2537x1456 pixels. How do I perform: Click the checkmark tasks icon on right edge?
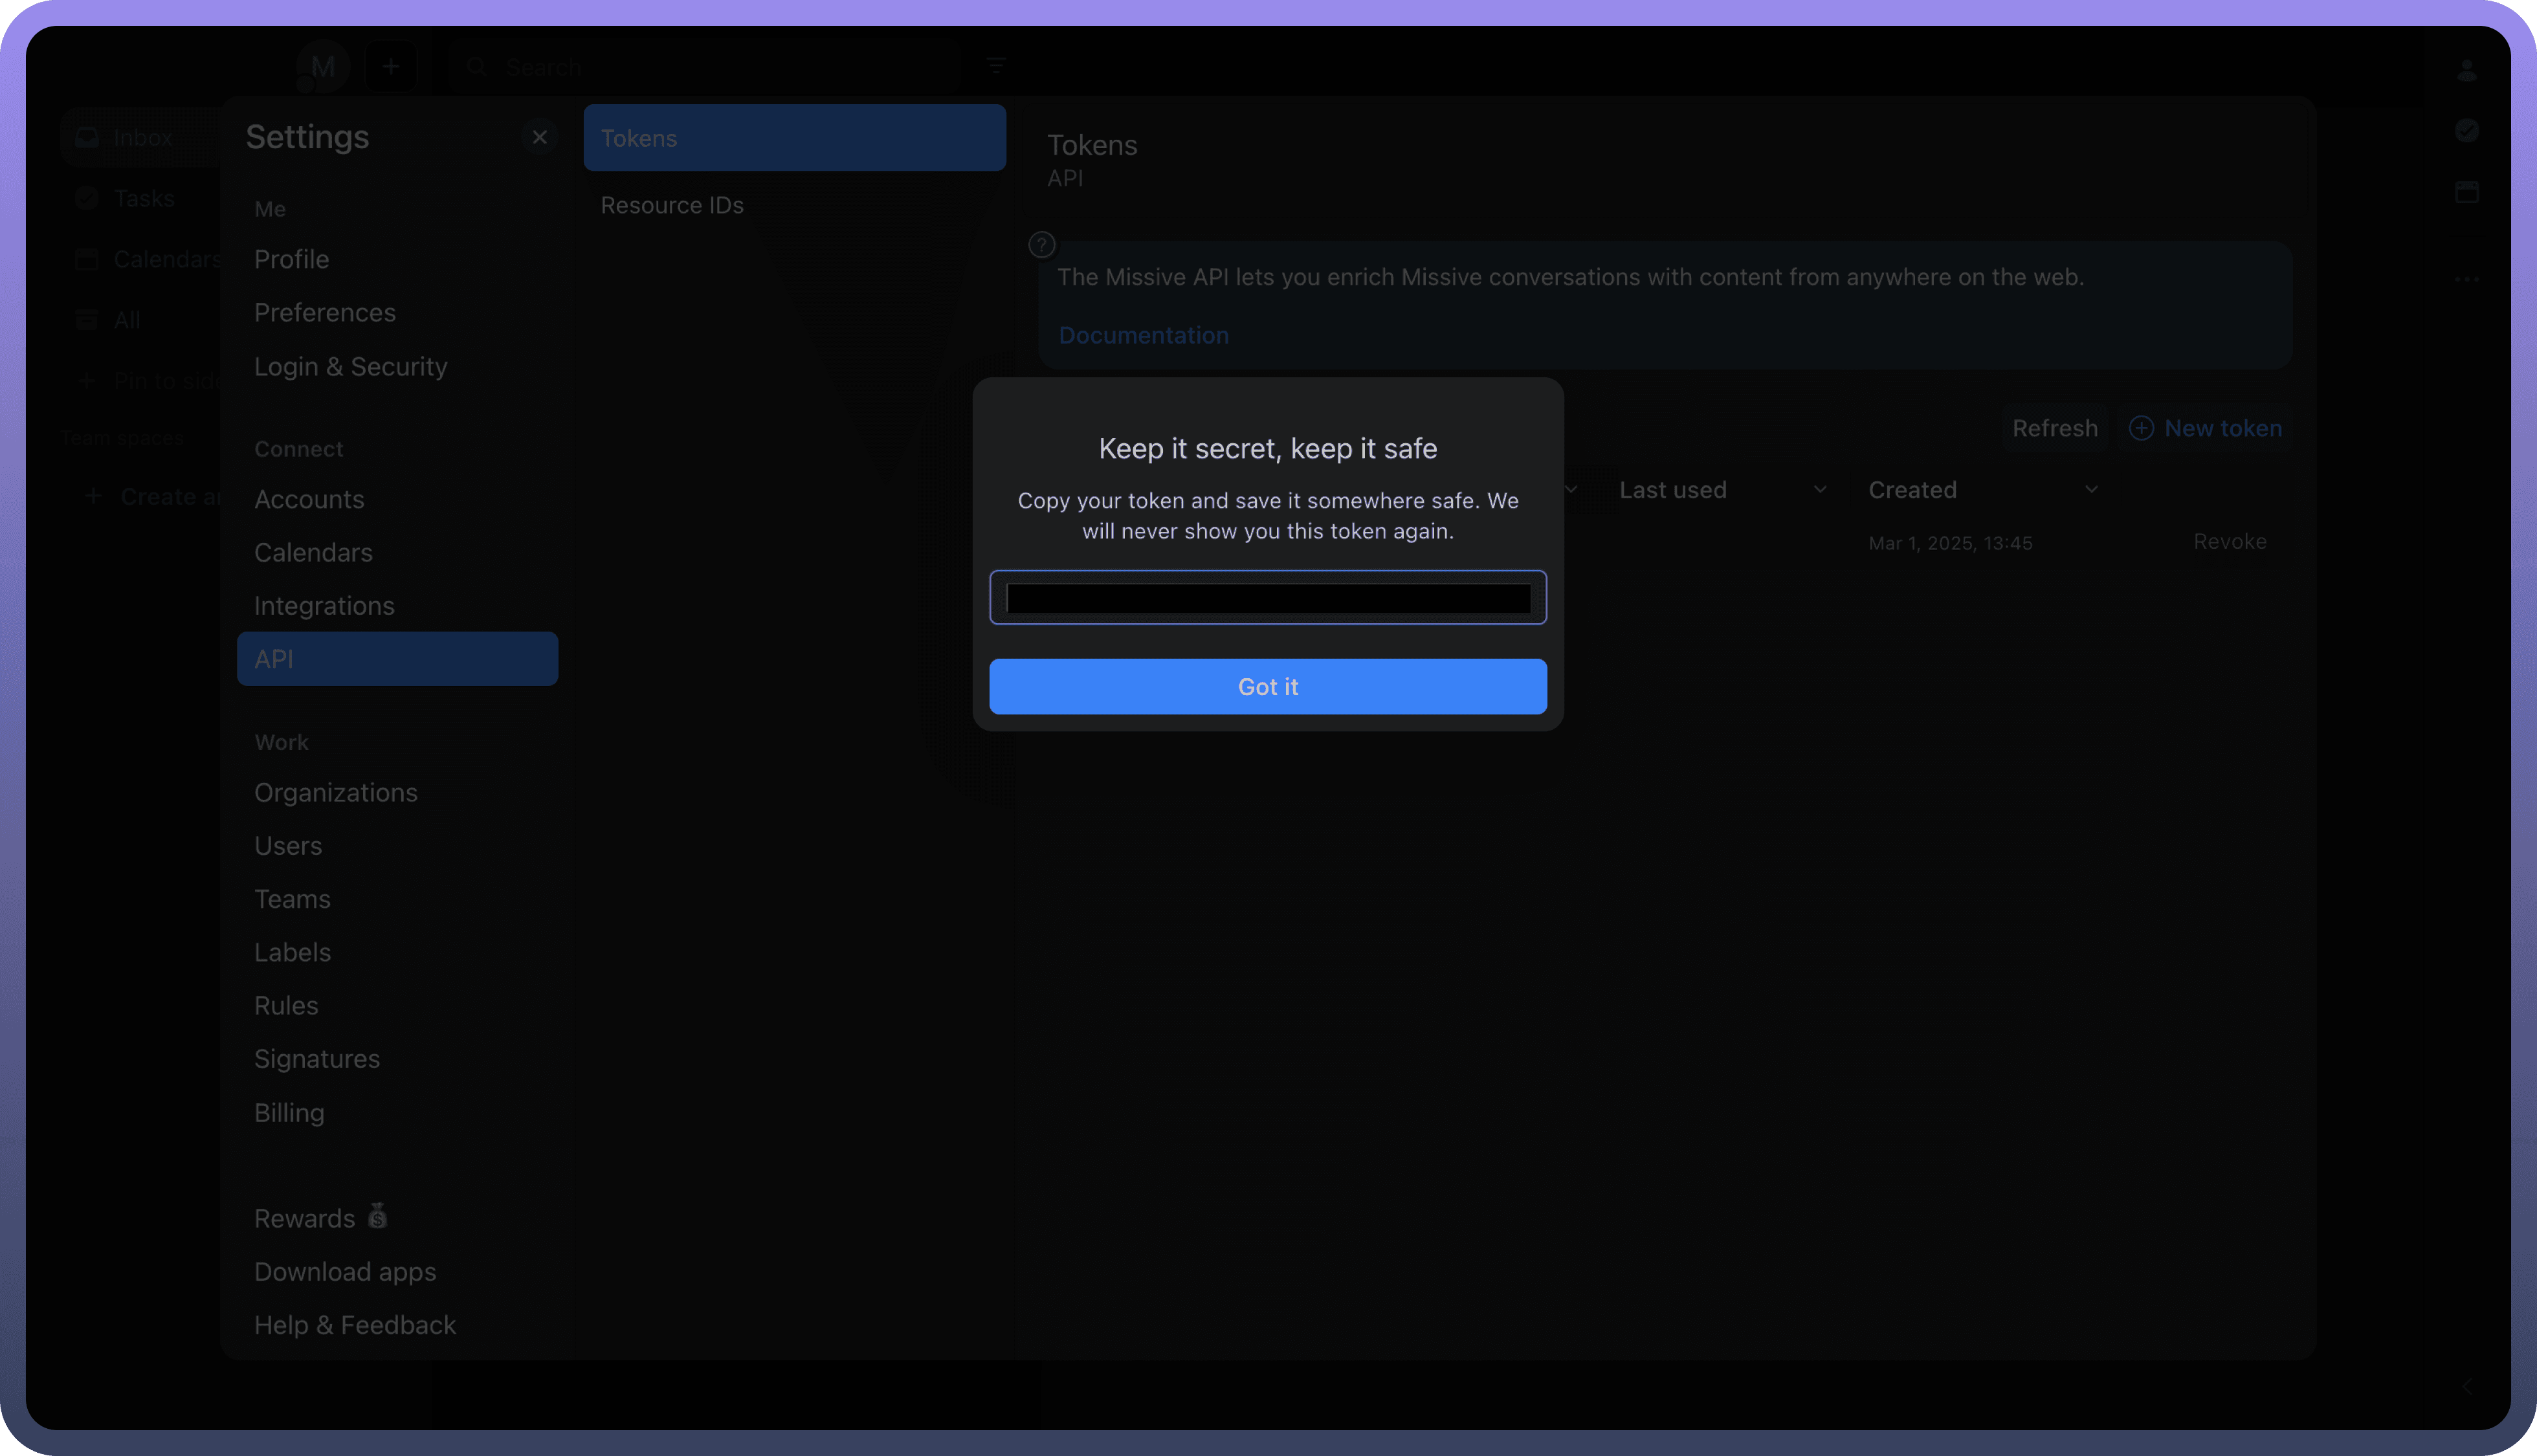tap(2466, 130)
